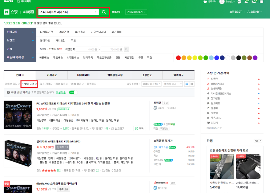Open 인터파크쇼핑 seller link
This screenshot has height=193, width=270.
pyautogui.click(x=161, y=147)
